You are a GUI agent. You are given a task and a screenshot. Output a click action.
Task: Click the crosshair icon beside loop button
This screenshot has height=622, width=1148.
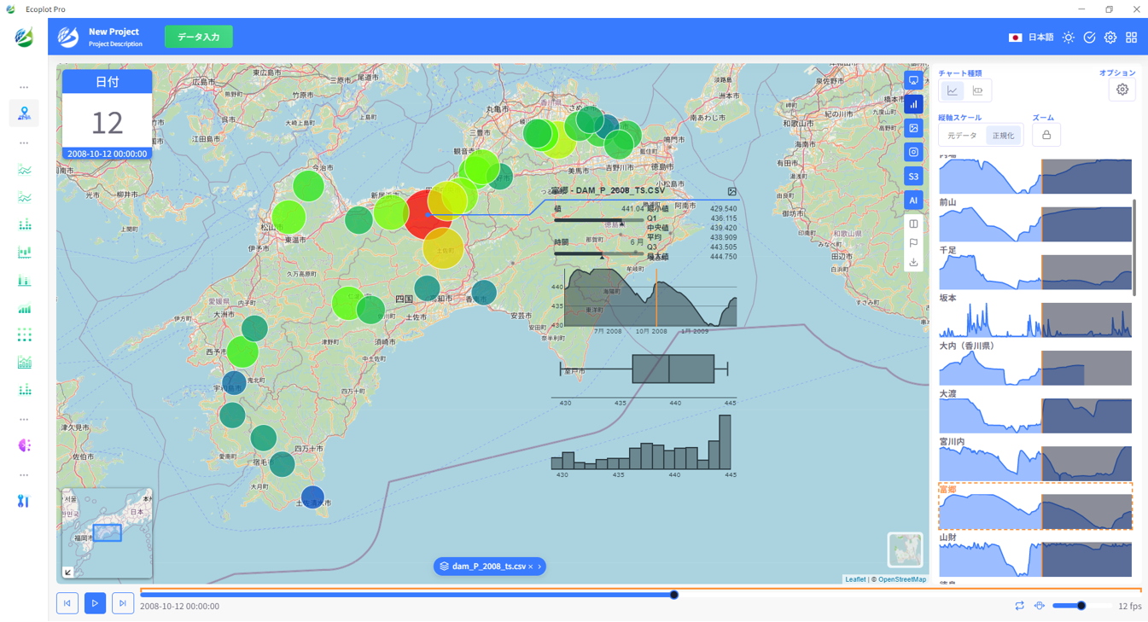1040,606
